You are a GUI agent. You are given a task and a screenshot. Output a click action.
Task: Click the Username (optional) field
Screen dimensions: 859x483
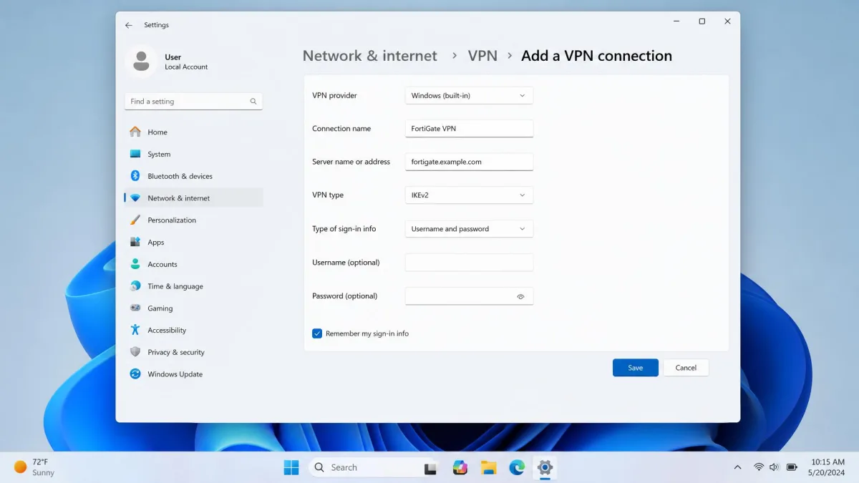point(469,263)
